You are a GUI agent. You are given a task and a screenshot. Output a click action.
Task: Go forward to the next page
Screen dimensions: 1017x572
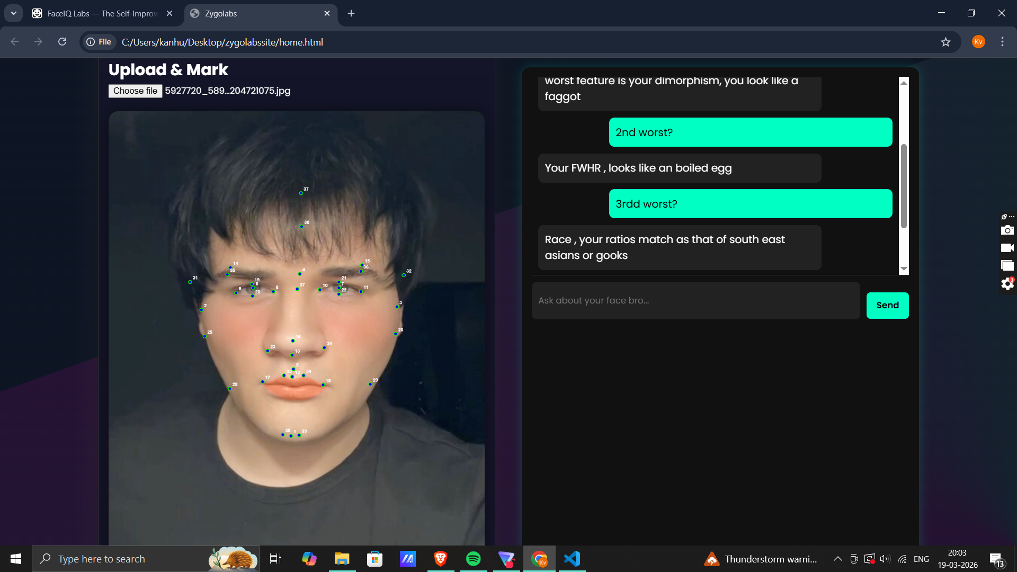click(x=38, y=42)
